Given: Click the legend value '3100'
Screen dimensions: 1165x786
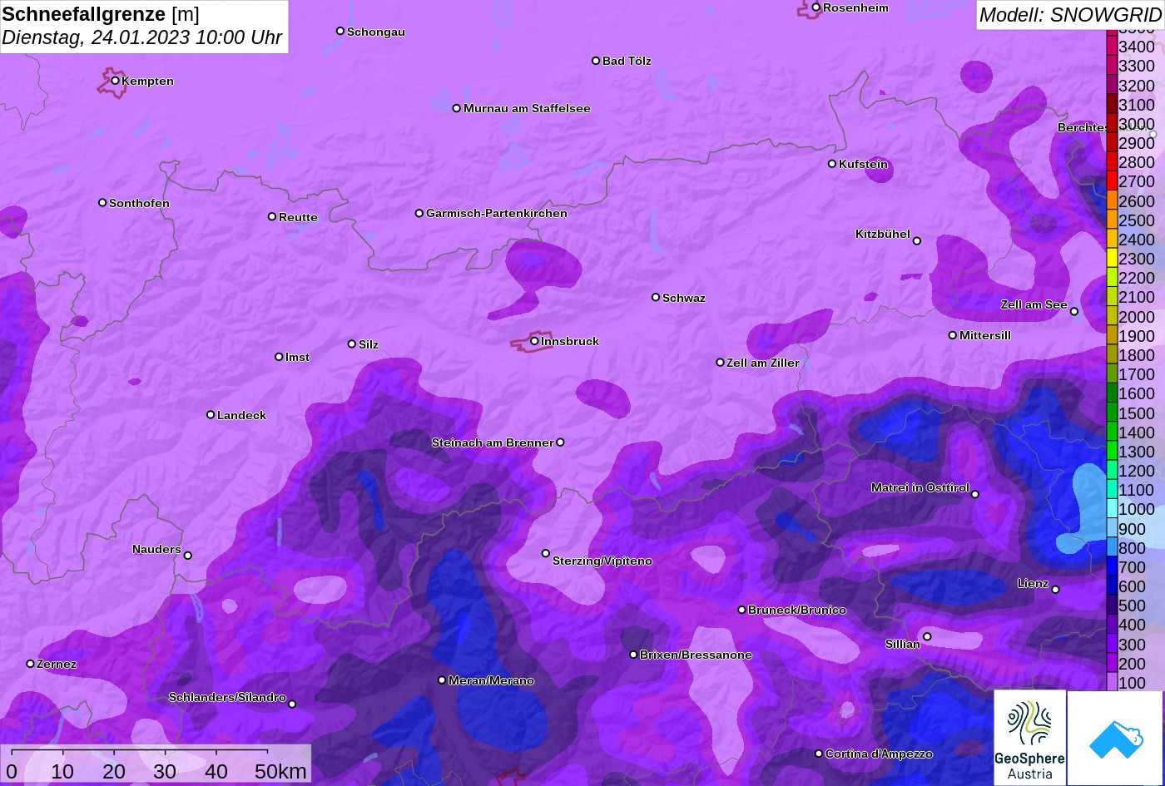Looking at the screenshot, I should (1137, 105).
